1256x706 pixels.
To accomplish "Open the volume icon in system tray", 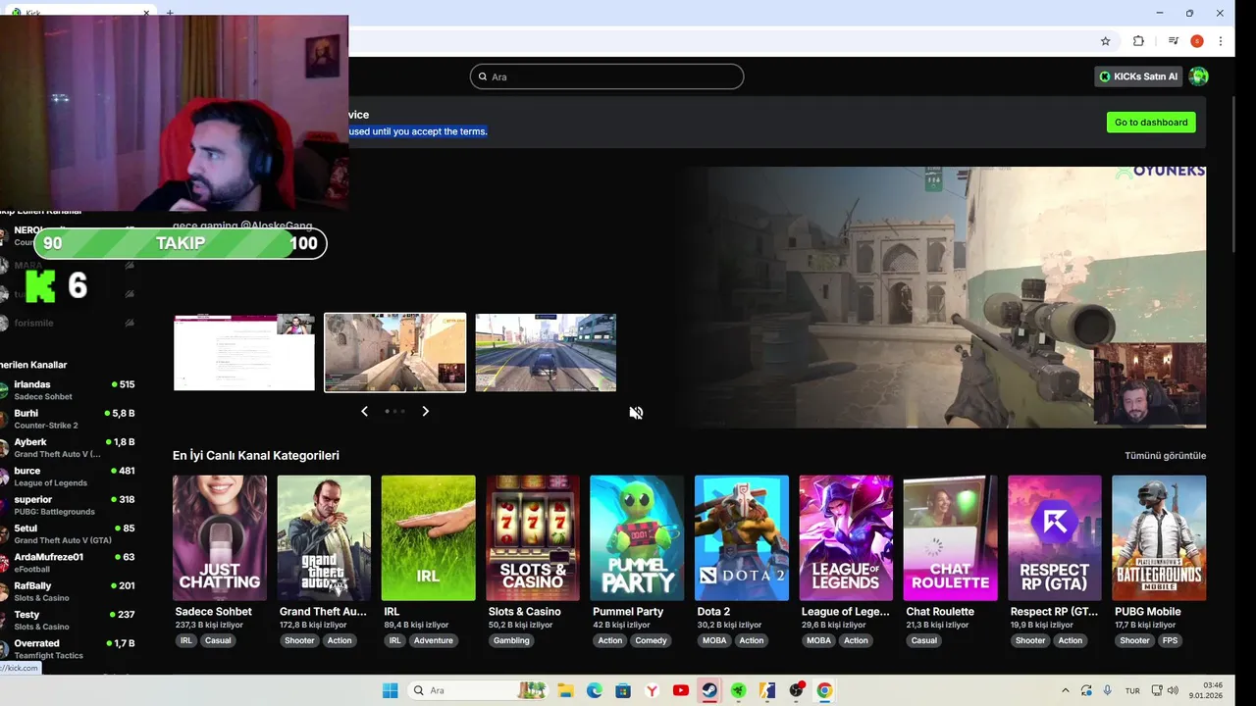I will pos(1174,690).
